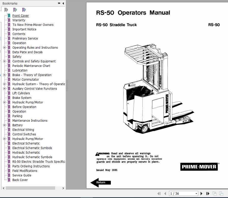Click the new bookmark icon

click(15, 10)
